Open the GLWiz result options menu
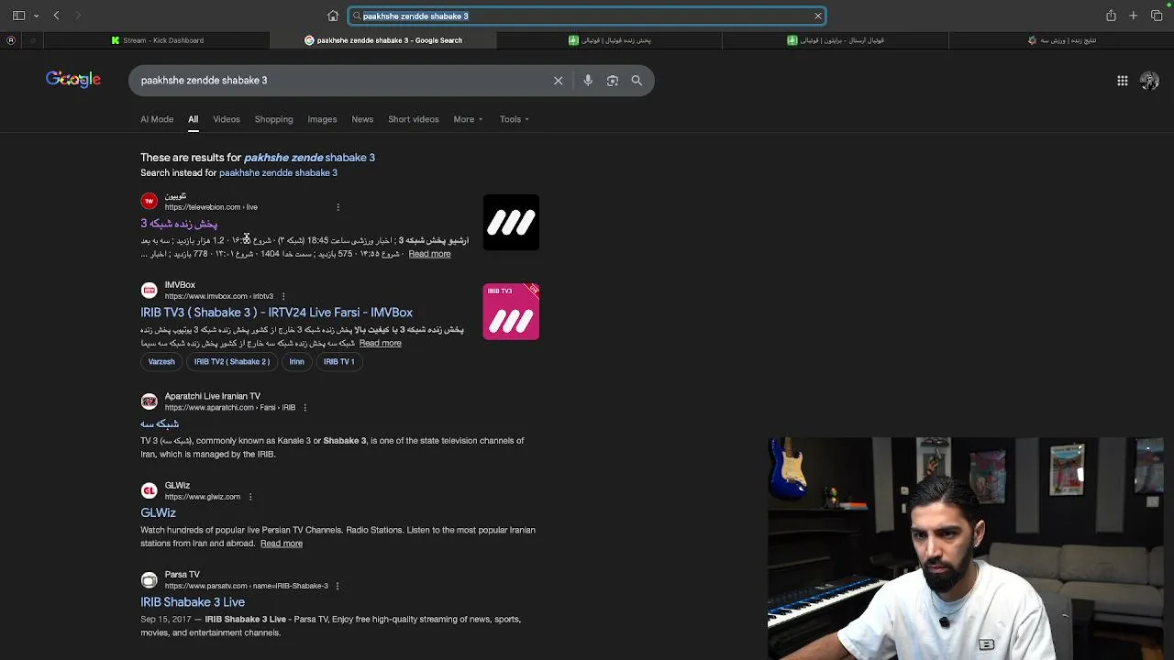Viewport: 1174px width, 660px height. [x=249, y=497]
